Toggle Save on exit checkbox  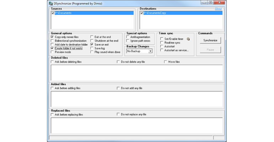coord(92,44)
